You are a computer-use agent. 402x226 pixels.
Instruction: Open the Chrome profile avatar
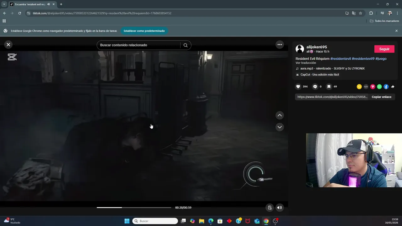[390, 13]
